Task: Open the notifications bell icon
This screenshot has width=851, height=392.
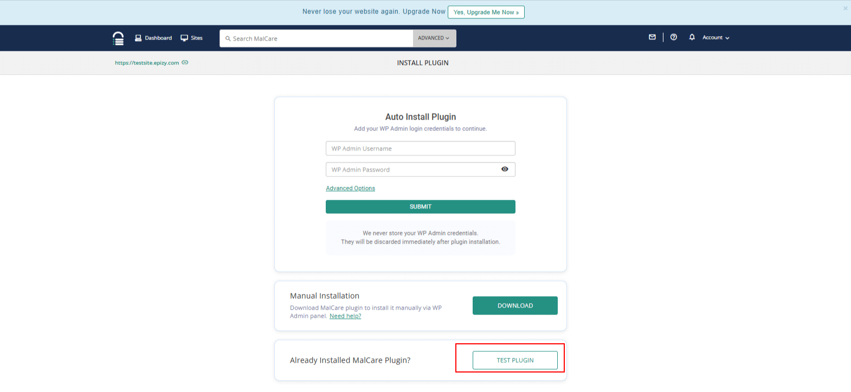Action: click(692, 37)
